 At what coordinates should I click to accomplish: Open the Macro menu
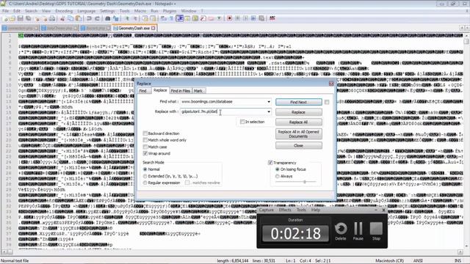[x=140, y=11]
